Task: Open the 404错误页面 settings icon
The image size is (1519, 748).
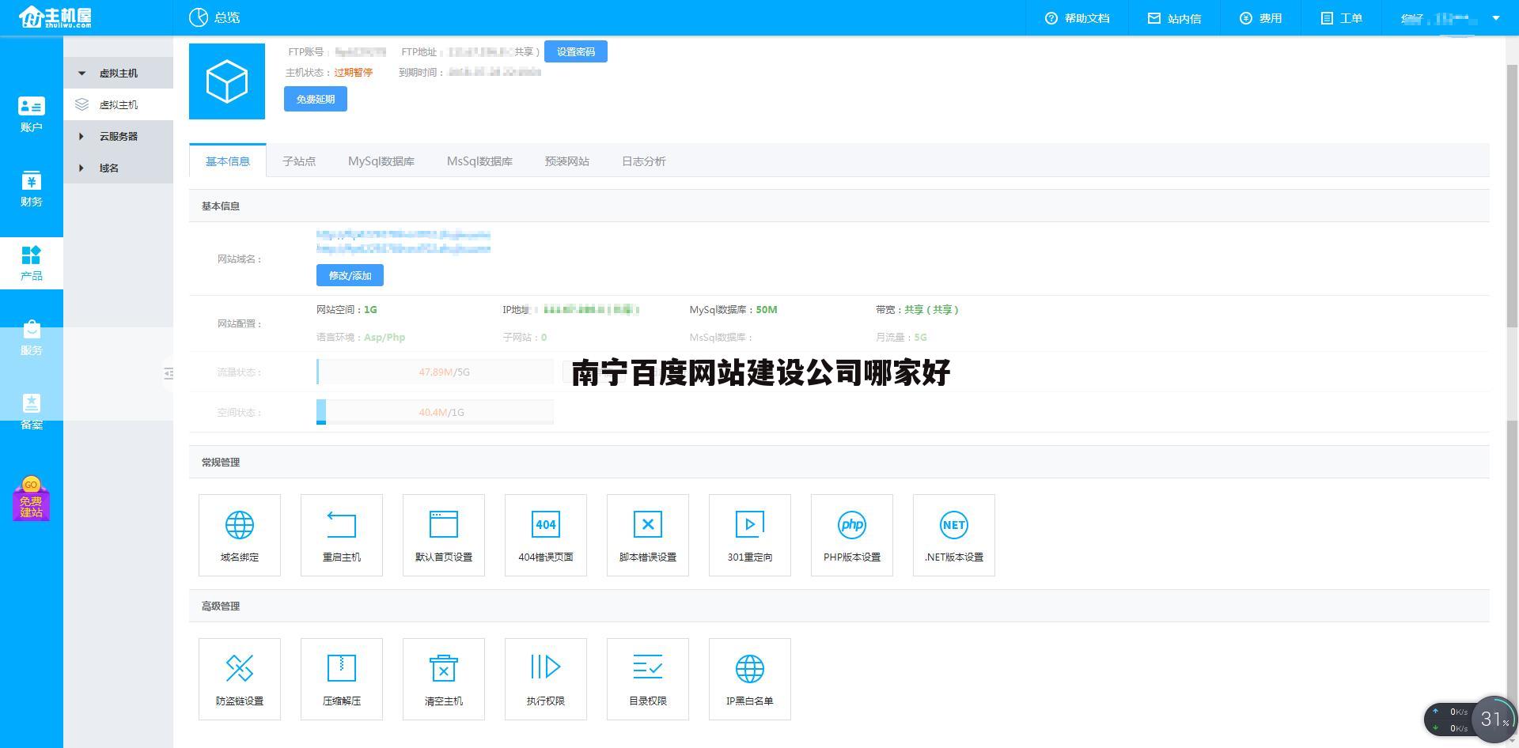Action: [545, 535]
